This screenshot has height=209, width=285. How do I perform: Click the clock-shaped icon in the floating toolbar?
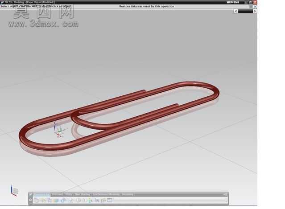(78, 200)
